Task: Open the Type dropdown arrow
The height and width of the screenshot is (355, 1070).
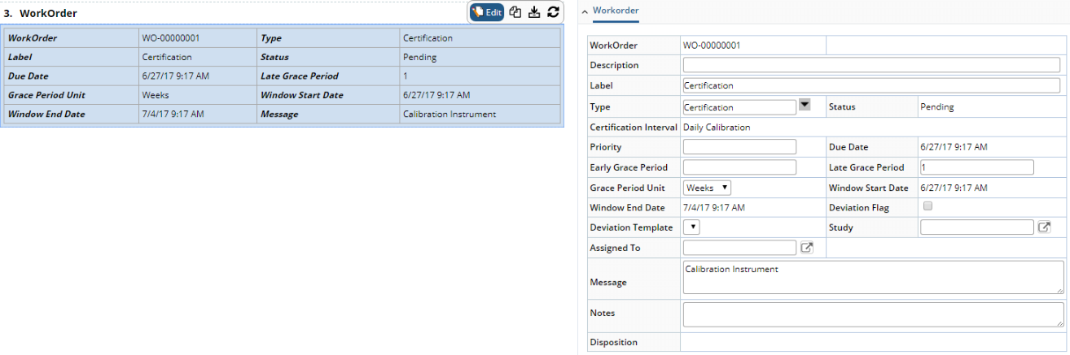Action: (x=805, y=105)
